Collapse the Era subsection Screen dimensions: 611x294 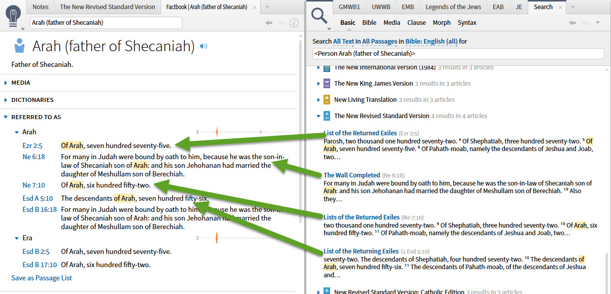17,238
